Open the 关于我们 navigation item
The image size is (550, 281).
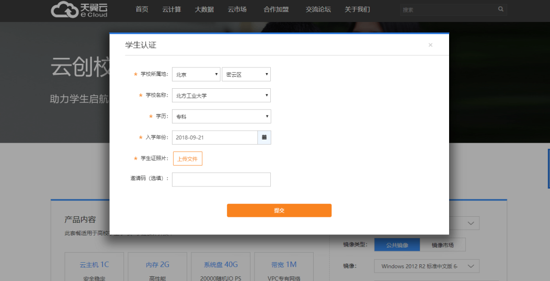[357, 9]
